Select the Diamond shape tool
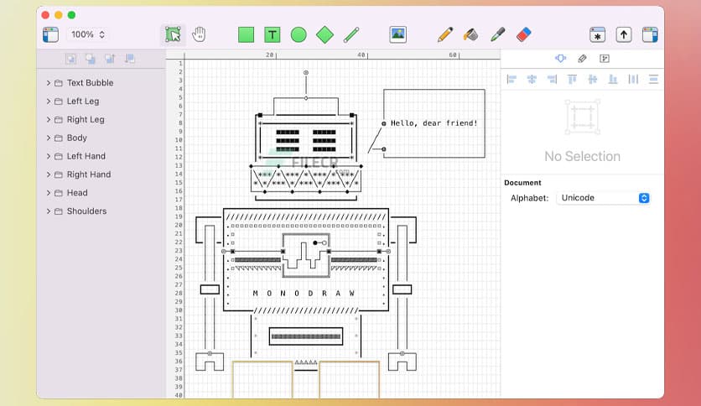Image resolution: width=701 pixels, height=406 pixels. pos(325,34)
